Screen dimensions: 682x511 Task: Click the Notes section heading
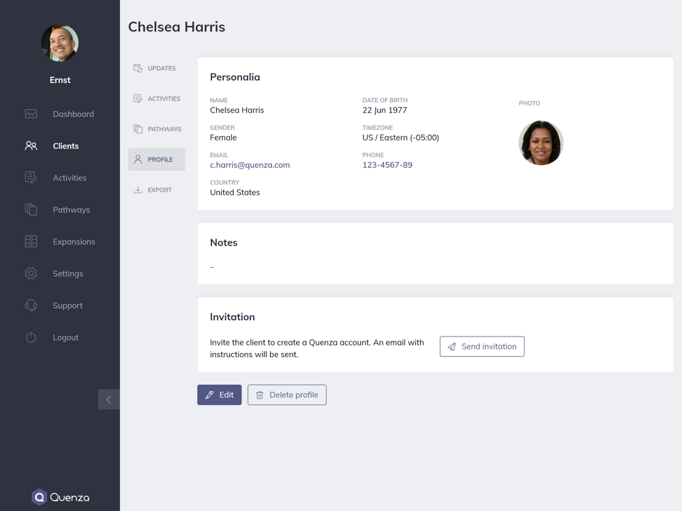click(x=224, y=243)
